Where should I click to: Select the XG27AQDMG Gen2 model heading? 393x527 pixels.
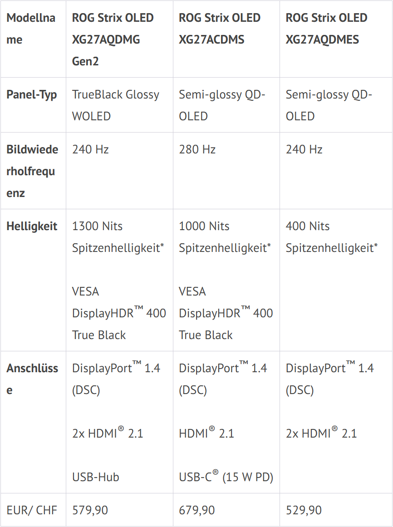click(113, 39)
